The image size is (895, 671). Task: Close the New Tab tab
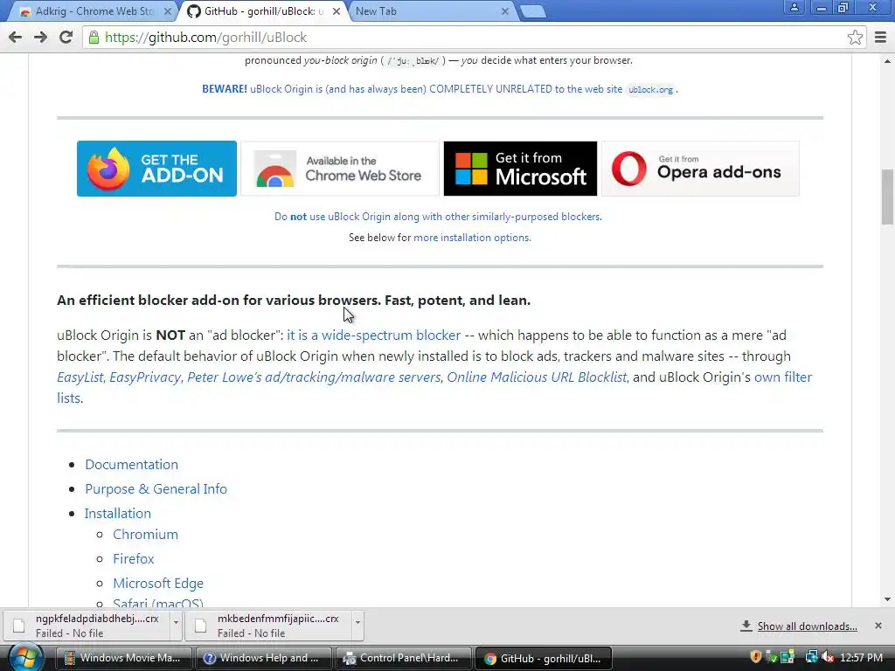click(505, 11)
